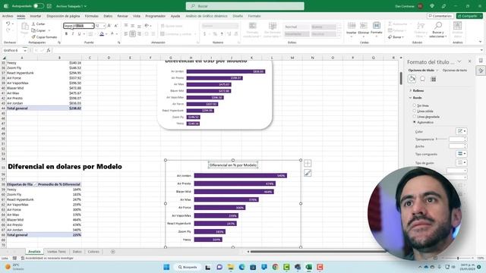
Task: Open Excel from the Windows taskbar
Action: coord(309,267)
